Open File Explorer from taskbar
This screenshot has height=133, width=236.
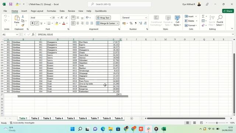[111, 129]
